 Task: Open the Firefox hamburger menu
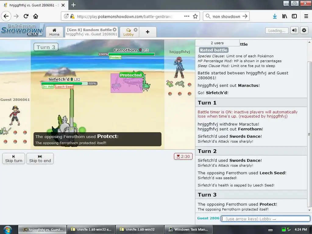pyautogui.click(x=306, y=16)
